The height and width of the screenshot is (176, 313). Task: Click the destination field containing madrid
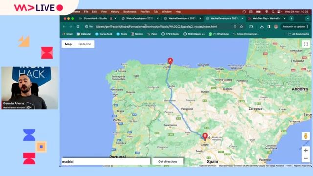click(106, 162)
